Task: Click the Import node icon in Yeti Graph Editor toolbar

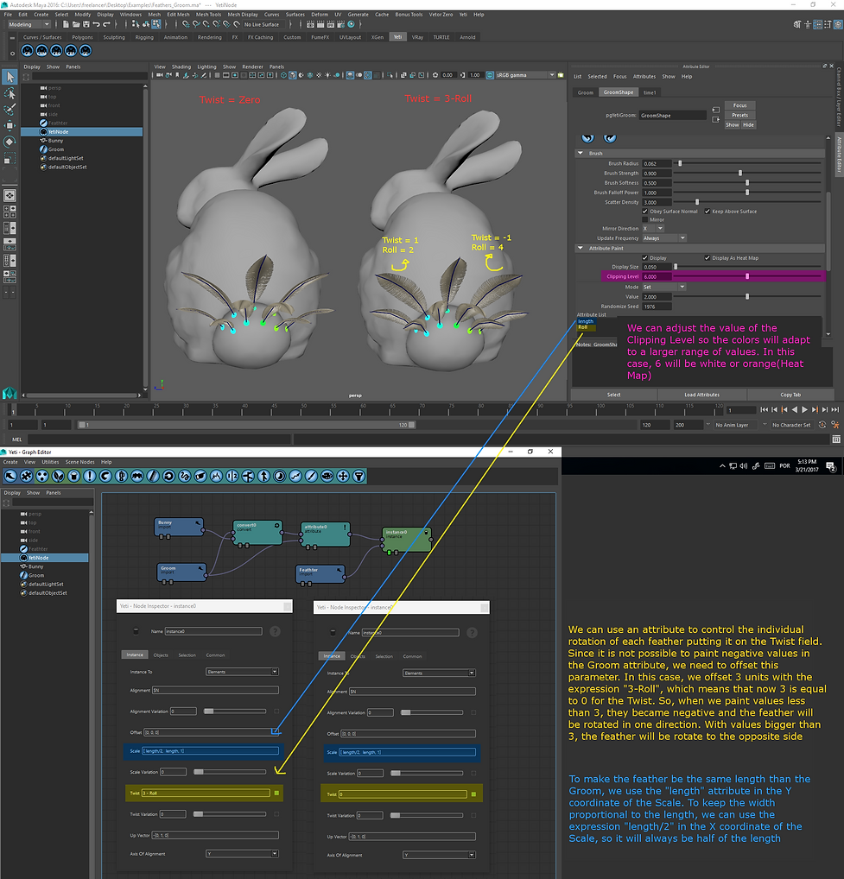Action: 10,476
